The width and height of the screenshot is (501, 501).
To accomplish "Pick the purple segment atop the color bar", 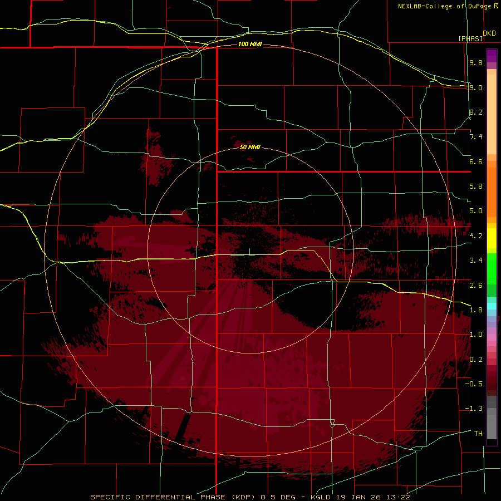I will click(492, 56).
